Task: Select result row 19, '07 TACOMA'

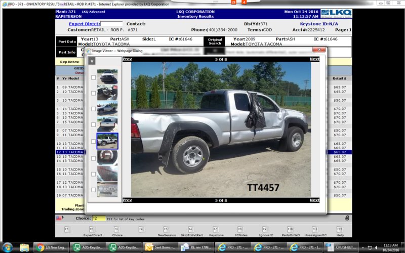Action: tap(70, 195)
